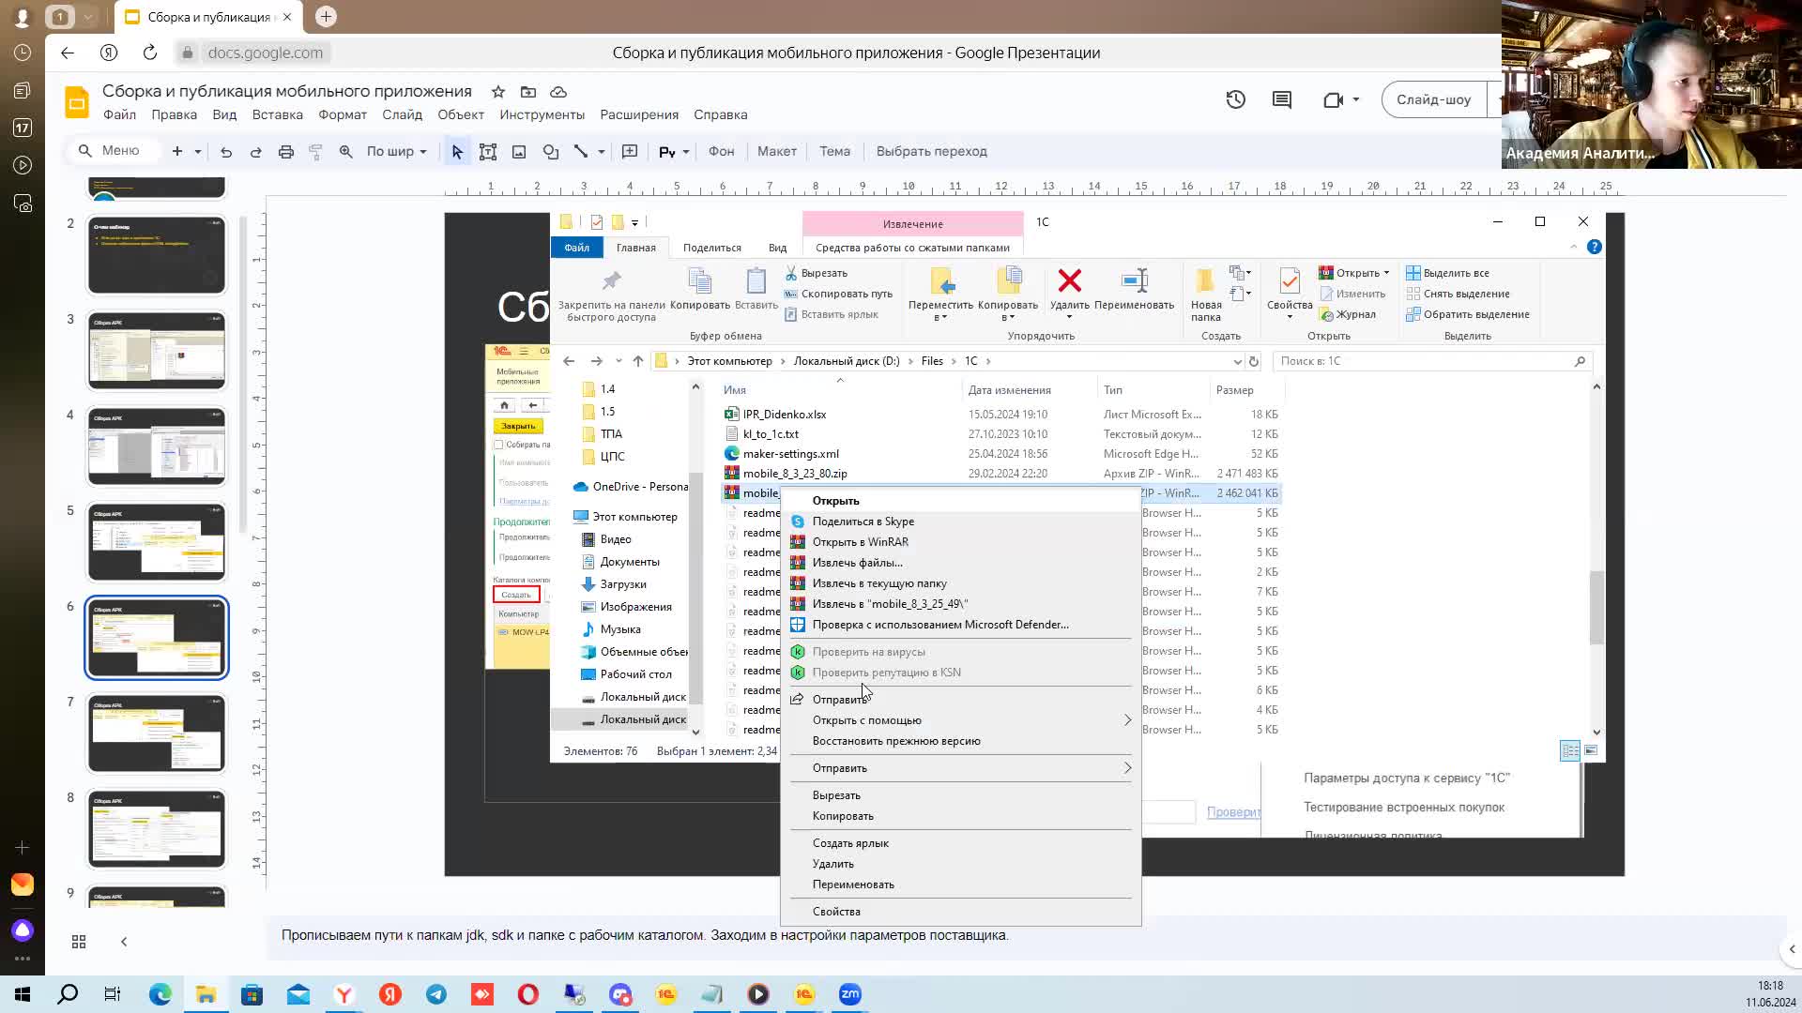
Task: Click the docs.google.com address bar
Action: pos(253,53)
